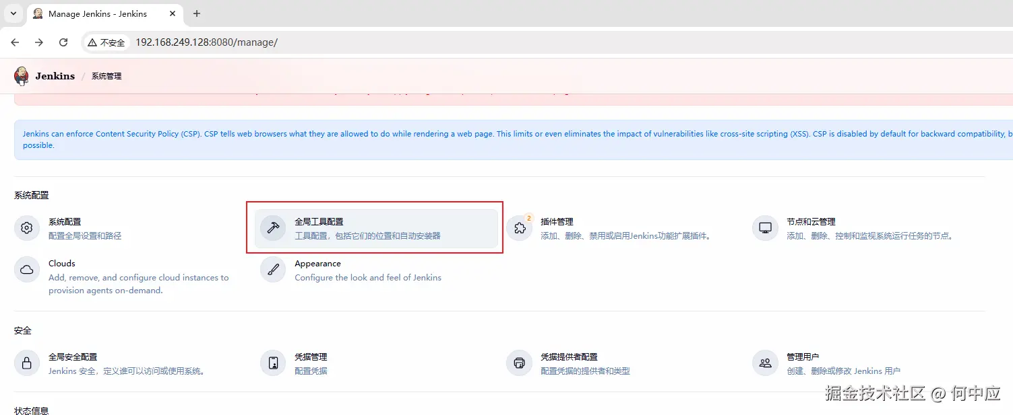
Task: Open 全局工具配置 tools configuration
Action: (319, 222)
